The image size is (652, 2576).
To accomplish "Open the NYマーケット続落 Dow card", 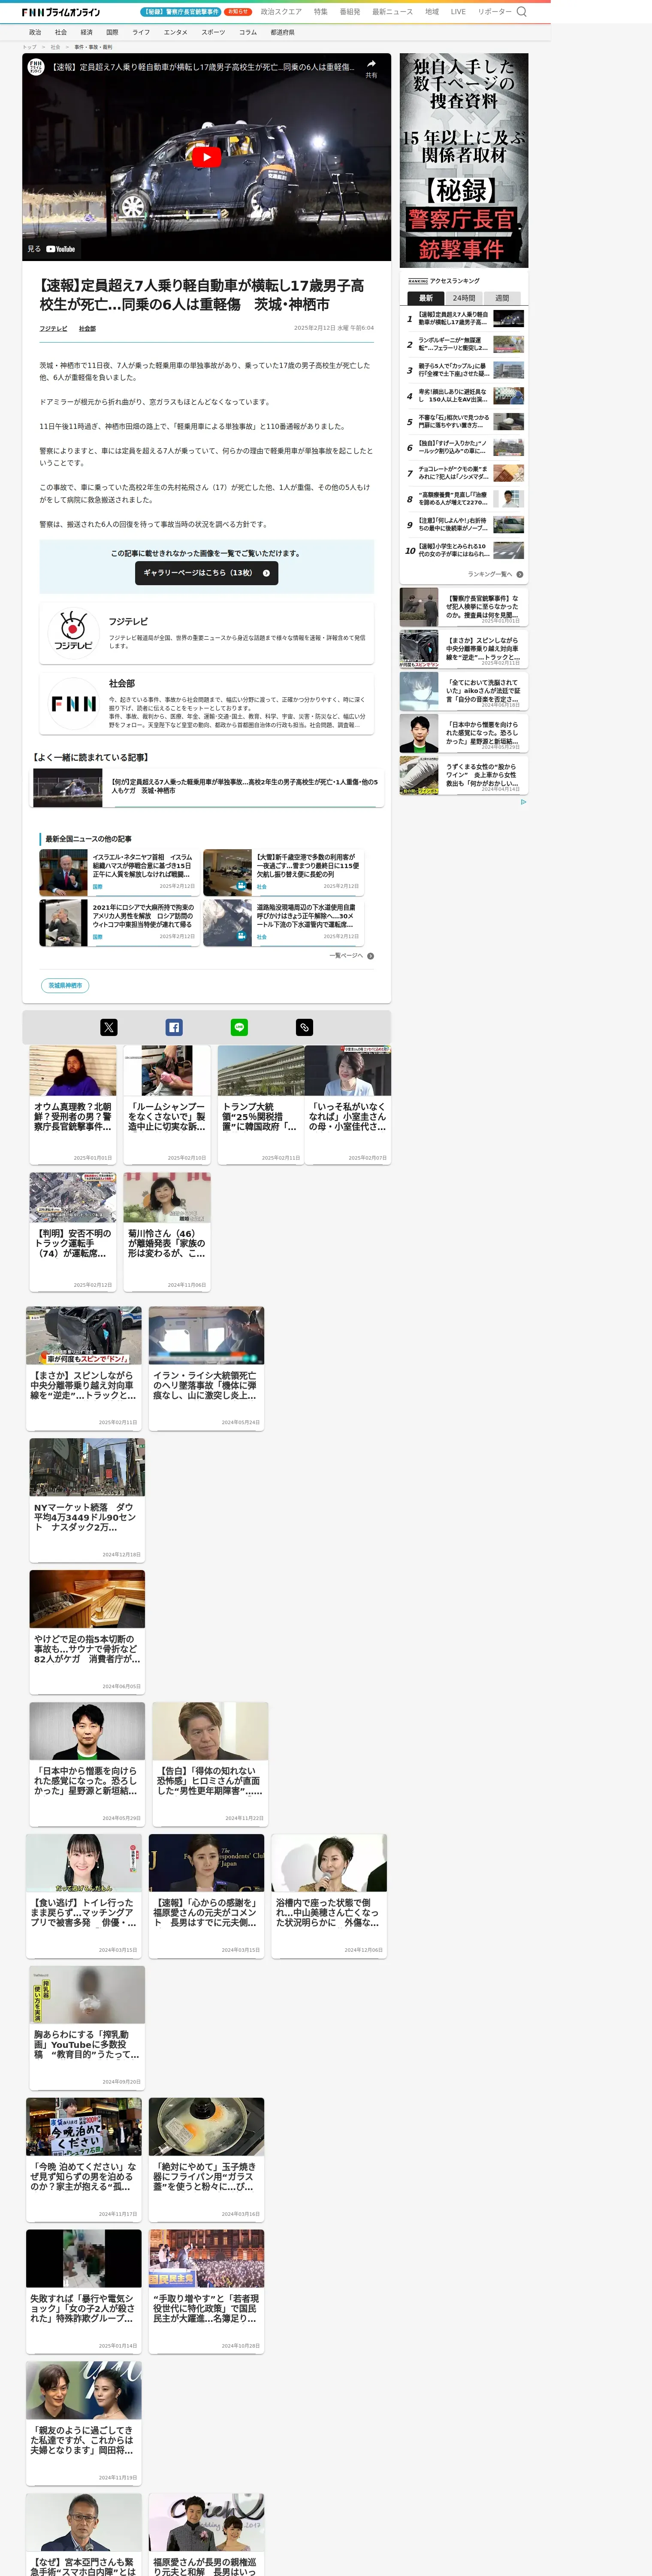I will click(87, 1500).
